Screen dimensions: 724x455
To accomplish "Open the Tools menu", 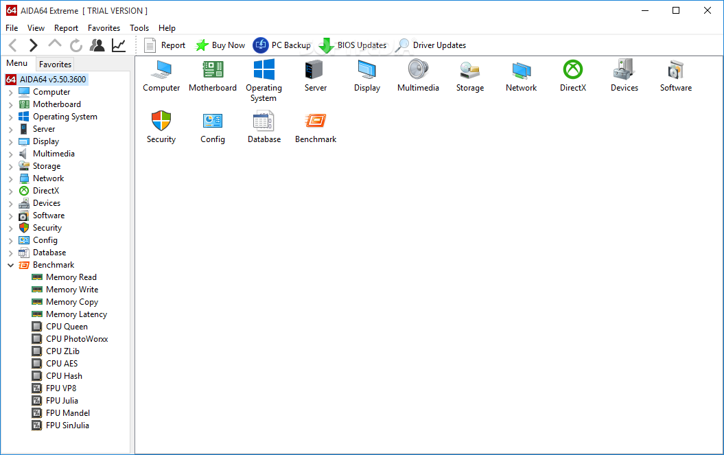I will tap(139, 28).
